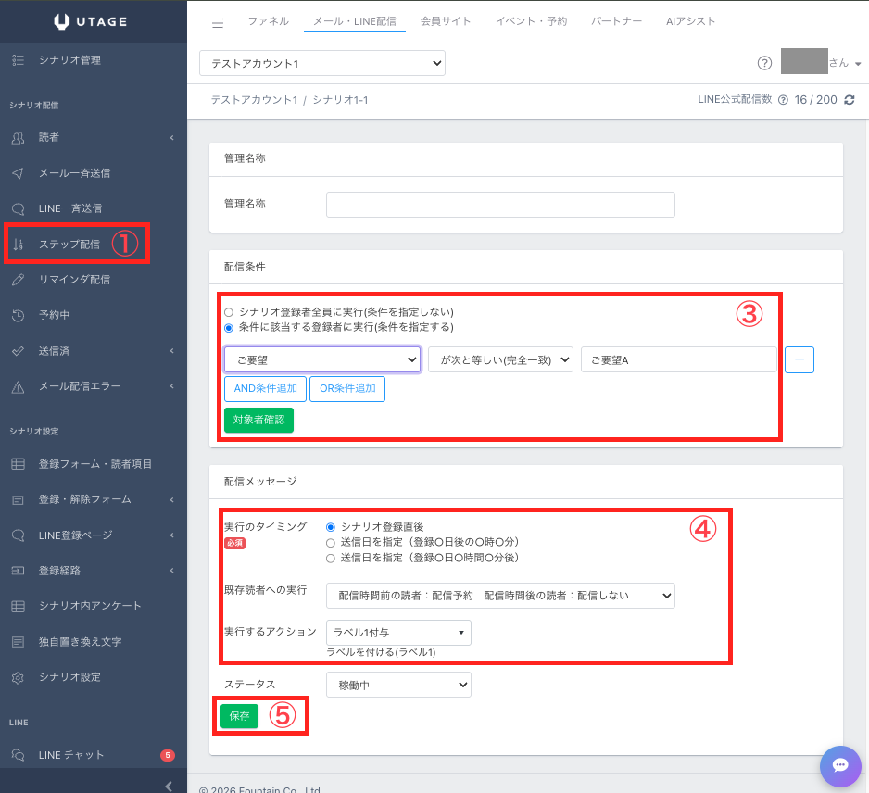The image size is (869, 793).
Task: Expand the 読者 sidebar menu item
Action: coord(93,138)
